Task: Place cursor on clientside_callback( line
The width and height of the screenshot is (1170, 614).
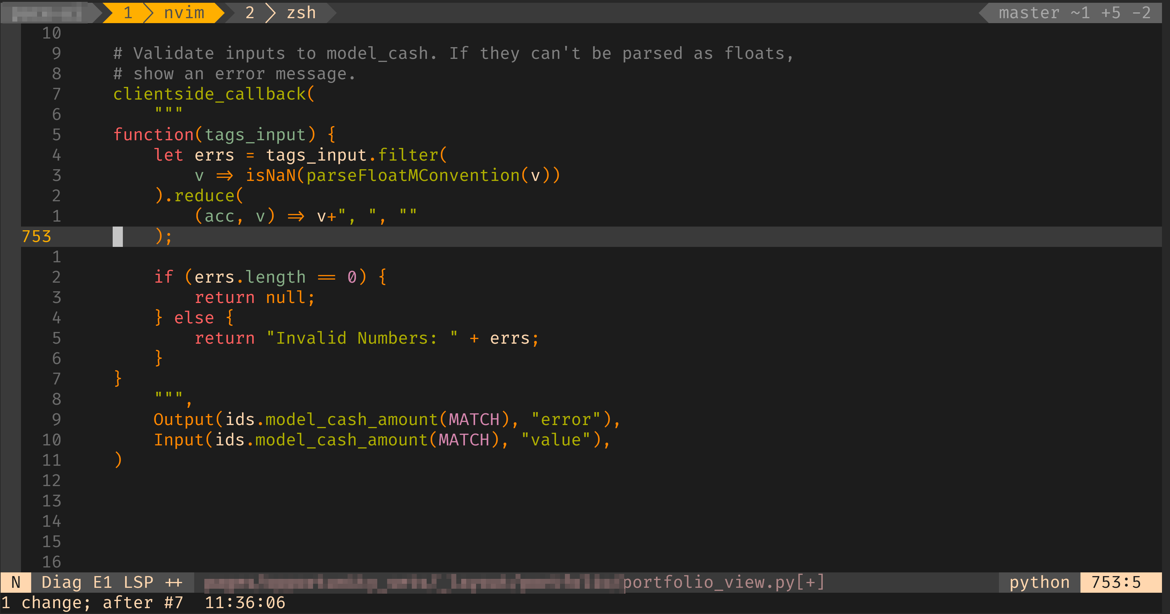Action: pos(213,94)
